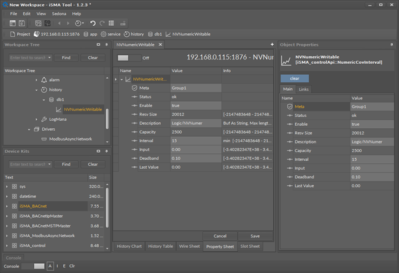Go to service breadcrumb
The height and width of the screenshot is (273, 399).
[110, 34]
